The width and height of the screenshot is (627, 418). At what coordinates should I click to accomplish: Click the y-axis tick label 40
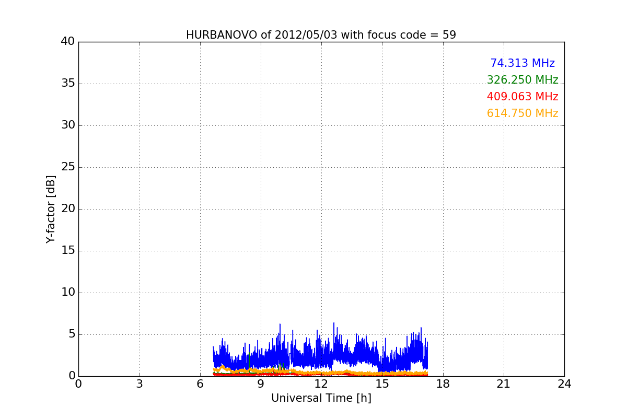(x=68, y=42)
